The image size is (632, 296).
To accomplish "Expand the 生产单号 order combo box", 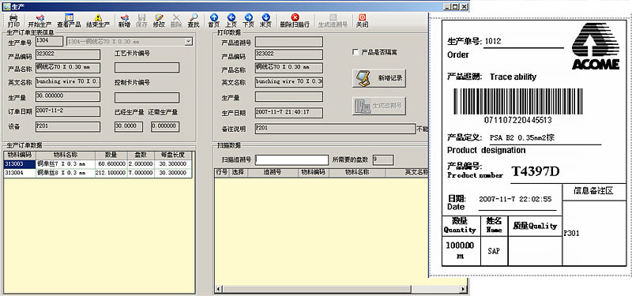I will click(x=188, y=42).
